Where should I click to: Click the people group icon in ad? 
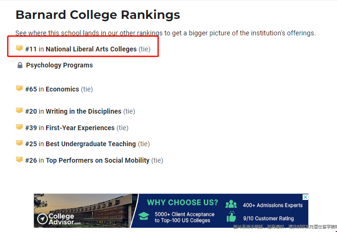coord(231,204)
